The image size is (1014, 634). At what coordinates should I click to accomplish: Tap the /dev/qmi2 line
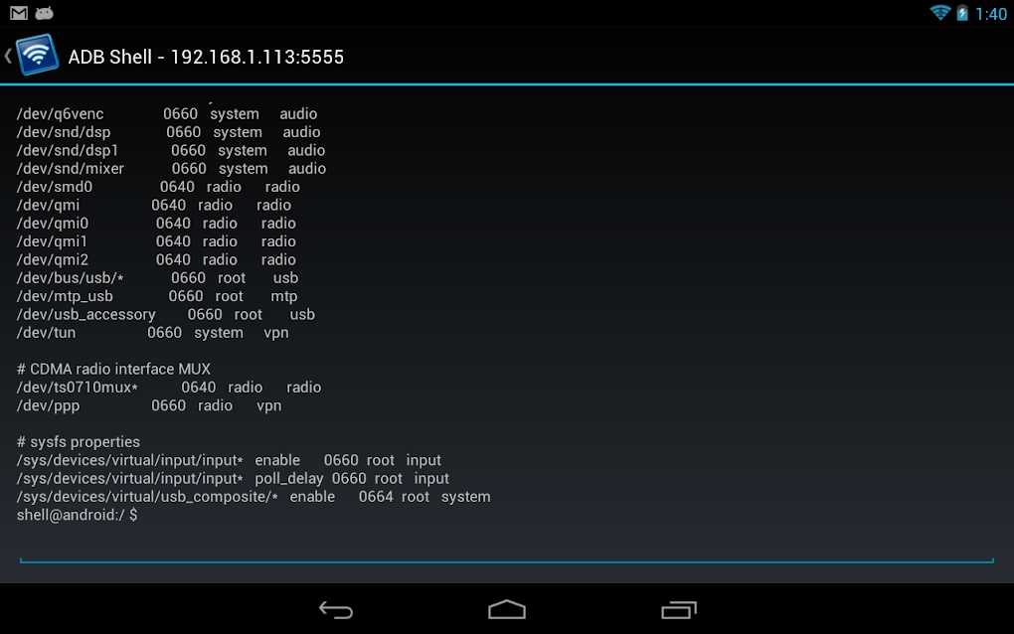[x=156, y=259]
